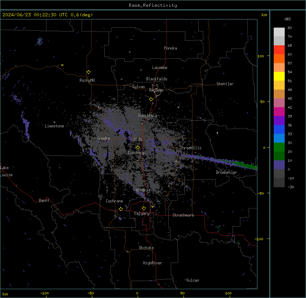306x298 pixels.
Task: Click the RedDeer label
Action: coord(156,90)
